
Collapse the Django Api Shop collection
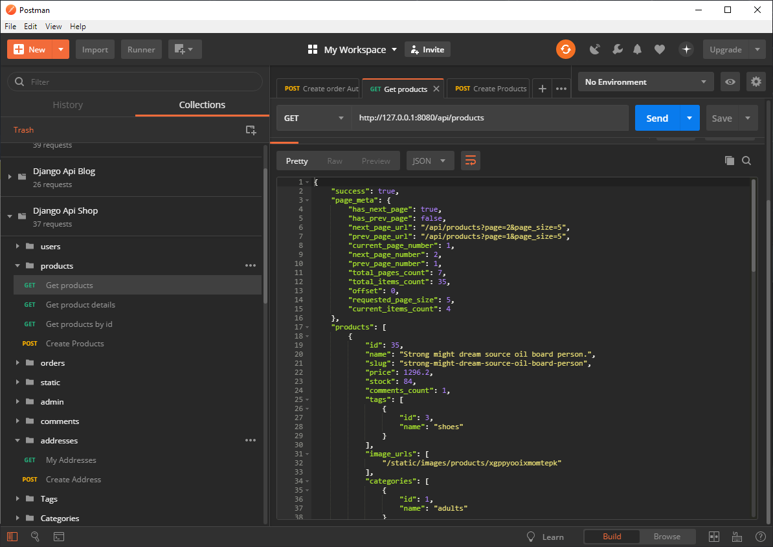9,216
